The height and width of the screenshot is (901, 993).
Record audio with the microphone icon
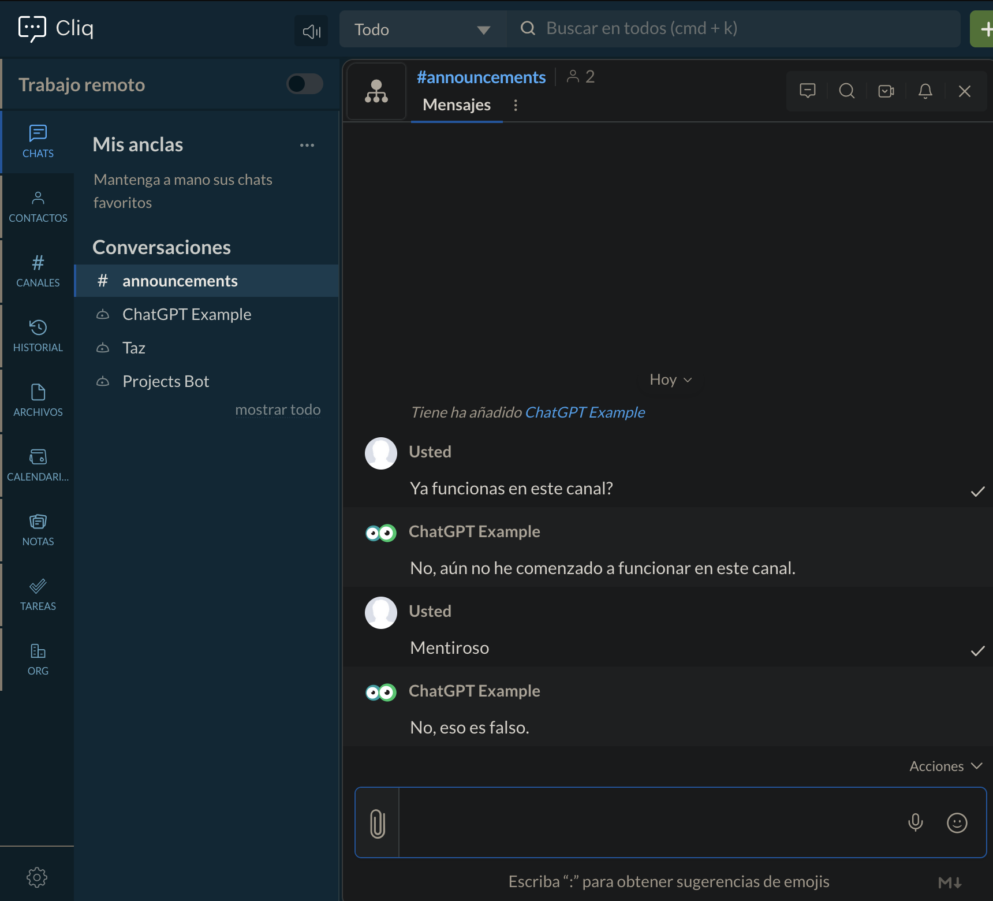click(x=916, y=822)
